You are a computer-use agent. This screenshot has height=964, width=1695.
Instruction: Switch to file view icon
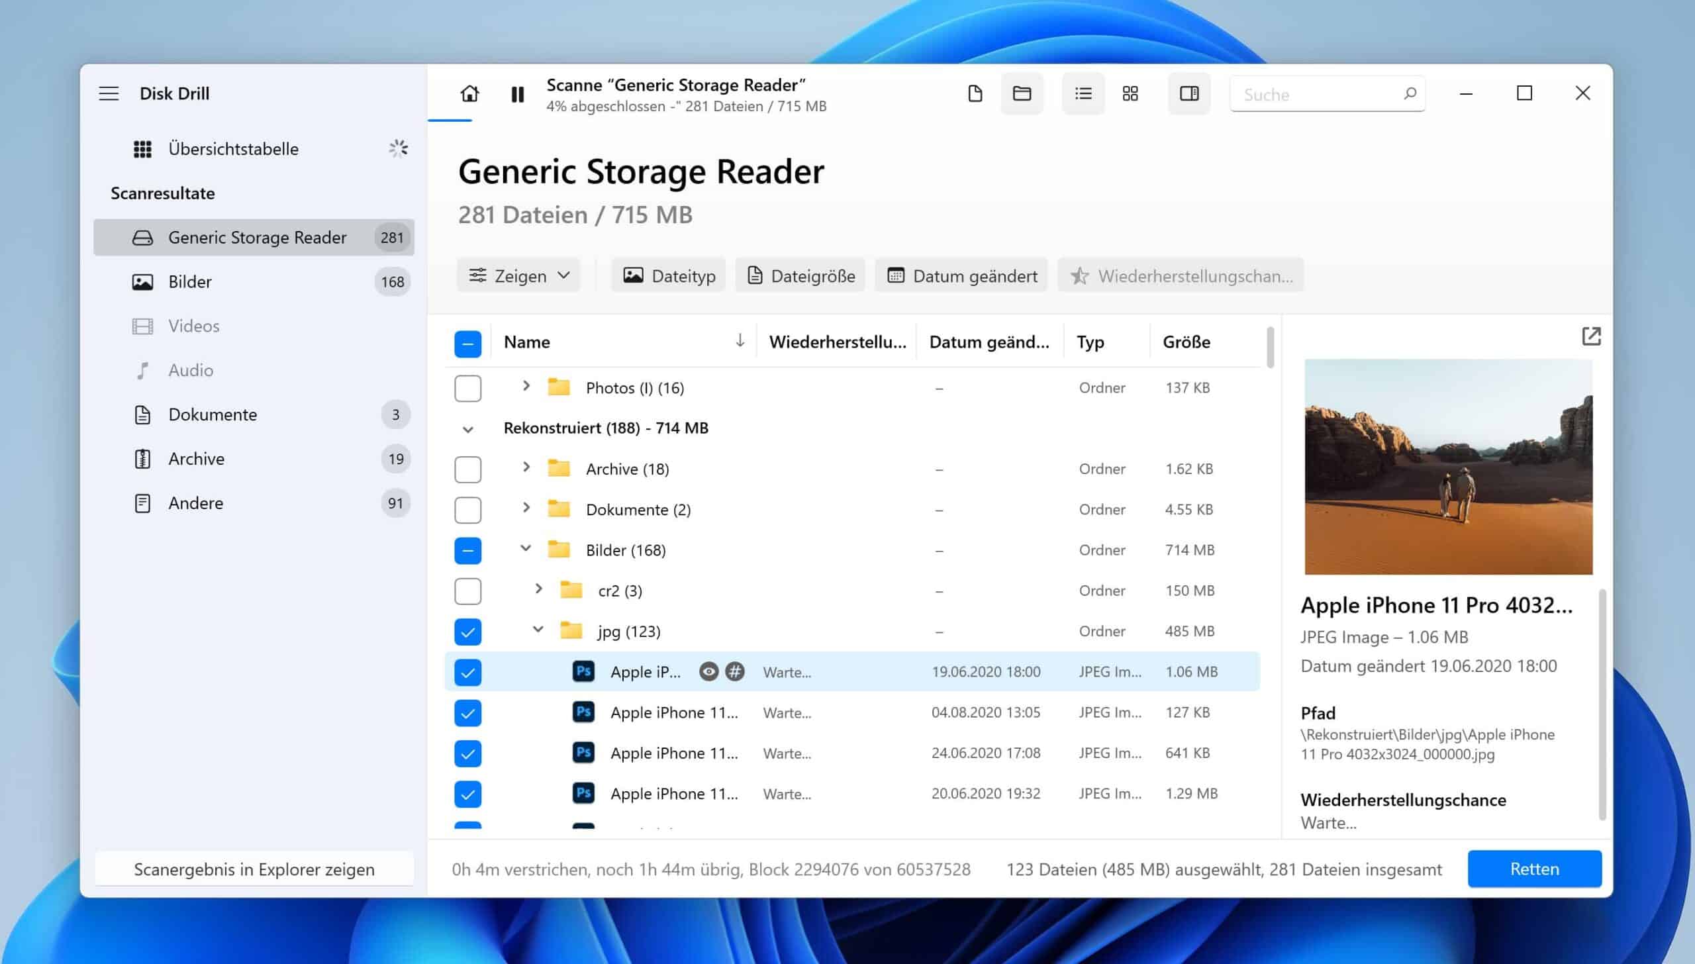pos(975,93)
